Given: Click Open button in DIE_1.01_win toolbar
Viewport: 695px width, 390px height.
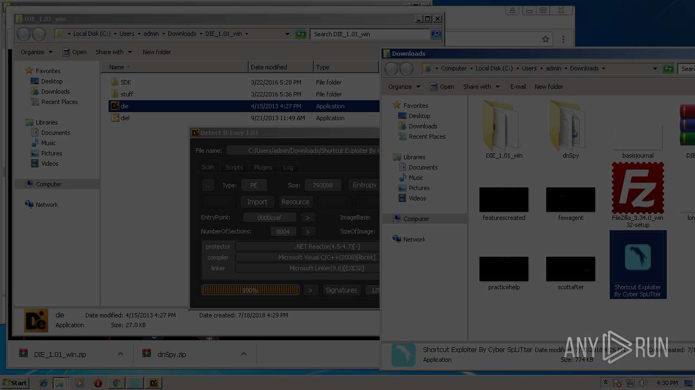Looking at the screenshot, I should click(x=75, y=52).
